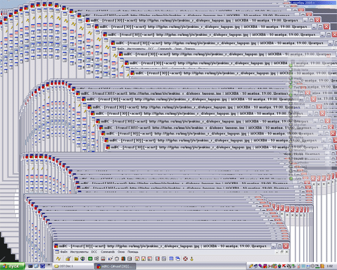Open the Файл menu
The width and height of the screenshot is (337, 270).
[64, 252]
